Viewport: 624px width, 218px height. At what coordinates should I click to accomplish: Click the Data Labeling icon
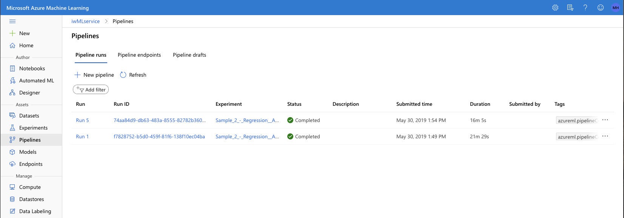12,211
